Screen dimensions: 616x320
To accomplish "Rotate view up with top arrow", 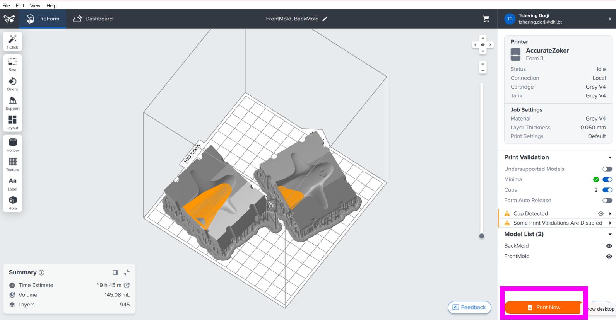I will click(483, 38).
